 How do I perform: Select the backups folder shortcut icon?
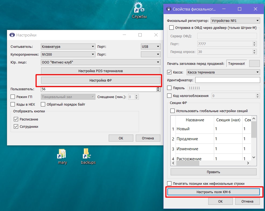(87, 153)
